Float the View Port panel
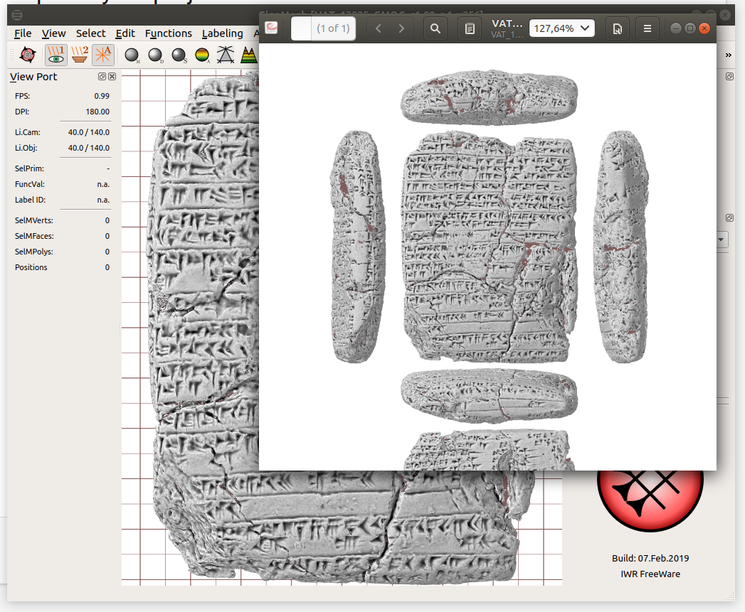Viewport: 745px width, 612px height. click(102, 77)
